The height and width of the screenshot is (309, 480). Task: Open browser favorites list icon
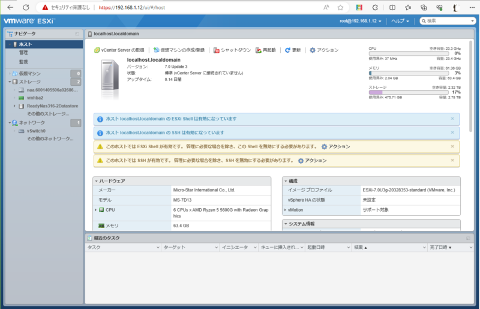click(x=408, y=7)
